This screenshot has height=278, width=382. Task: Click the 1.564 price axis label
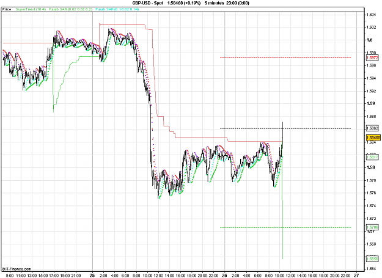coord(371,269)
